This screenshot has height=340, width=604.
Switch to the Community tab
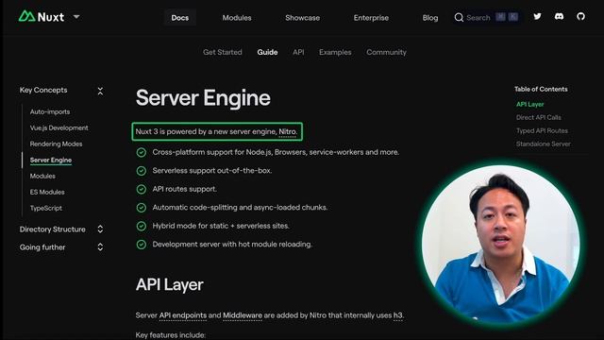coord(386,52)
